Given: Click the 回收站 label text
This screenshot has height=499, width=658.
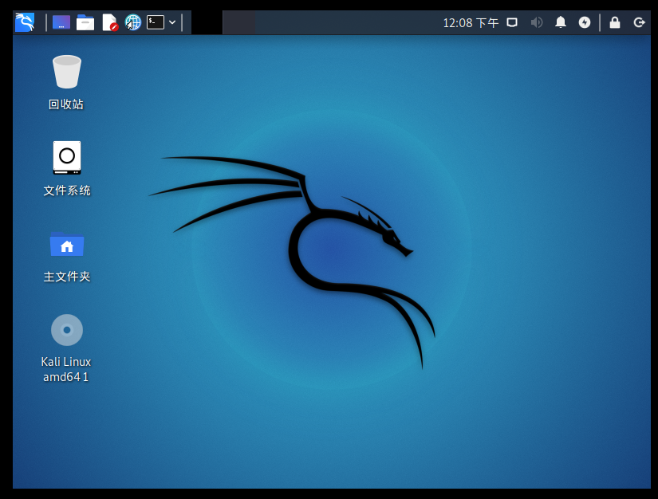Looking at the screenshot, I should point(66,104).
